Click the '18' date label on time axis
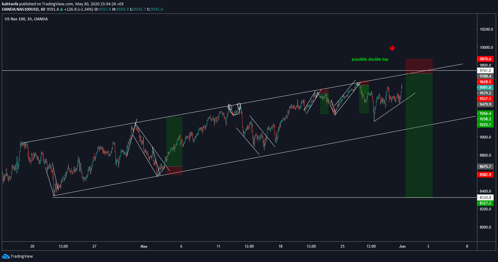 click(x=280, y=246)
